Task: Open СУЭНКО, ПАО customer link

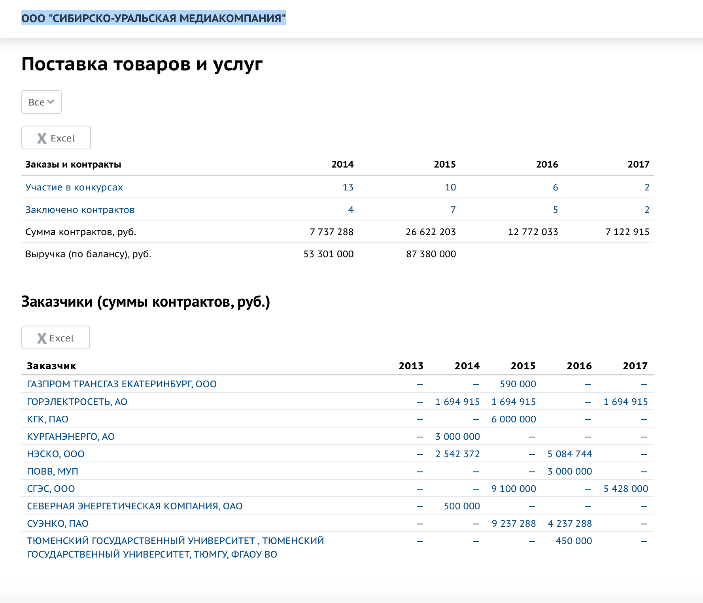Action: (58, 524)
